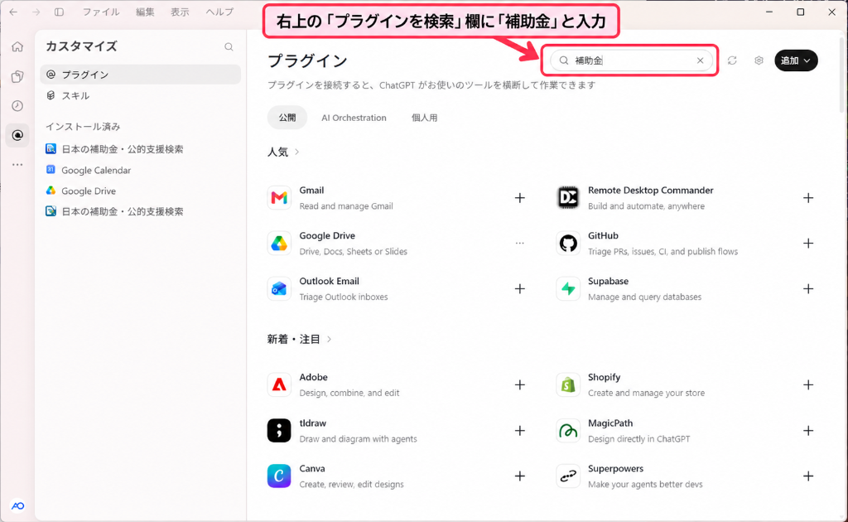
Task: Click the GitHub logo icon
Action: (568, 244)
